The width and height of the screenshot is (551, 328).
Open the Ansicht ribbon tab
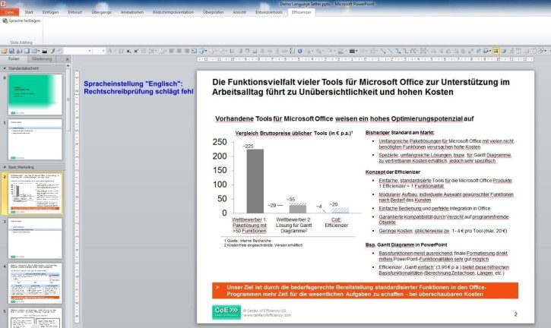click(x=239, y=12)
